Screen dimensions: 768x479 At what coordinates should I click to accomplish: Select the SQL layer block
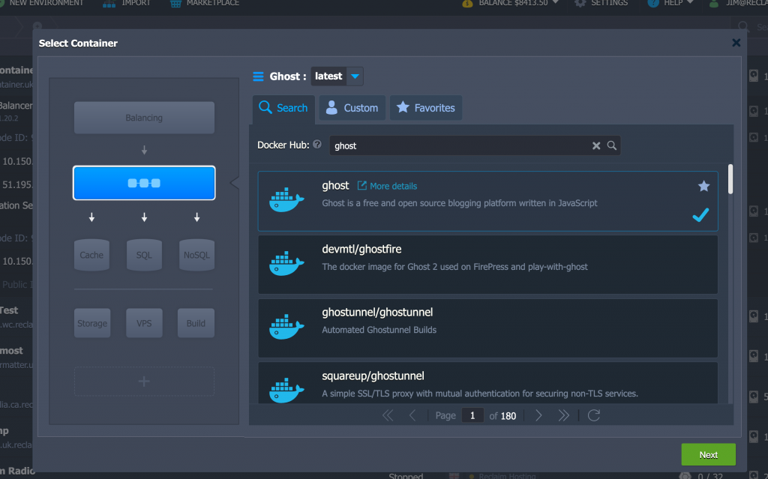(144, 255)
